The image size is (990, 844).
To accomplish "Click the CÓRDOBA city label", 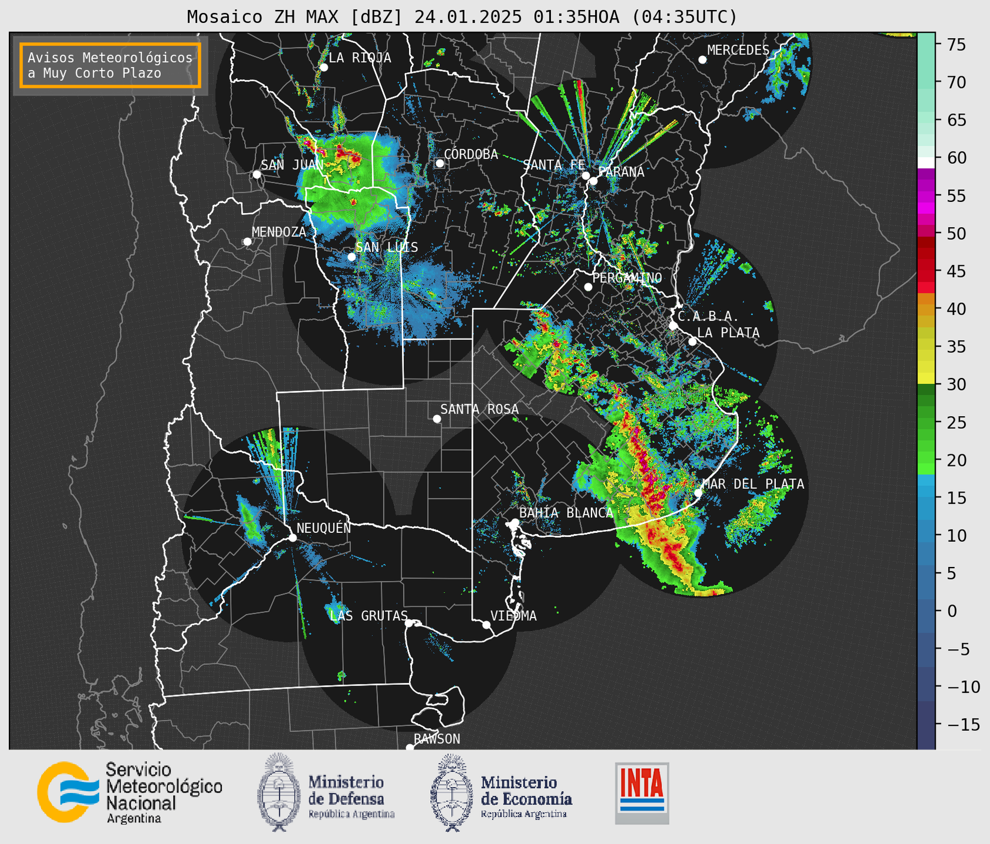I will tap(471, 154).
